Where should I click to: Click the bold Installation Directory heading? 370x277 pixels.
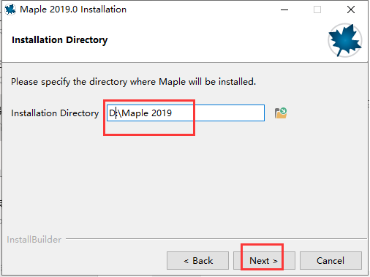coord(60,40)
